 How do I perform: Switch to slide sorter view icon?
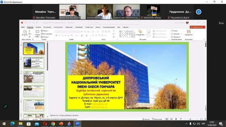171,119
